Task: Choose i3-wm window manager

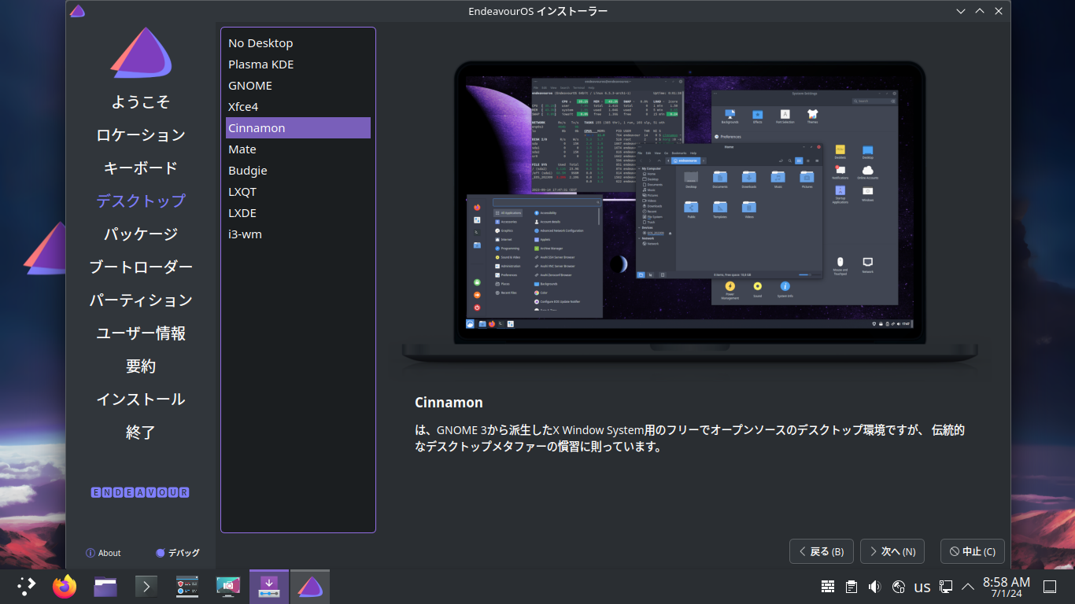Action: coord(298,234)
